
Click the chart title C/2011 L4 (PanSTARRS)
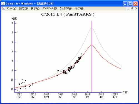tap(68, 14)
